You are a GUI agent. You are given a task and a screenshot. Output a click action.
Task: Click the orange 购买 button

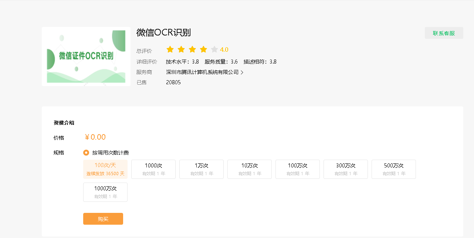pyautogui.click(x=103, y=219)
